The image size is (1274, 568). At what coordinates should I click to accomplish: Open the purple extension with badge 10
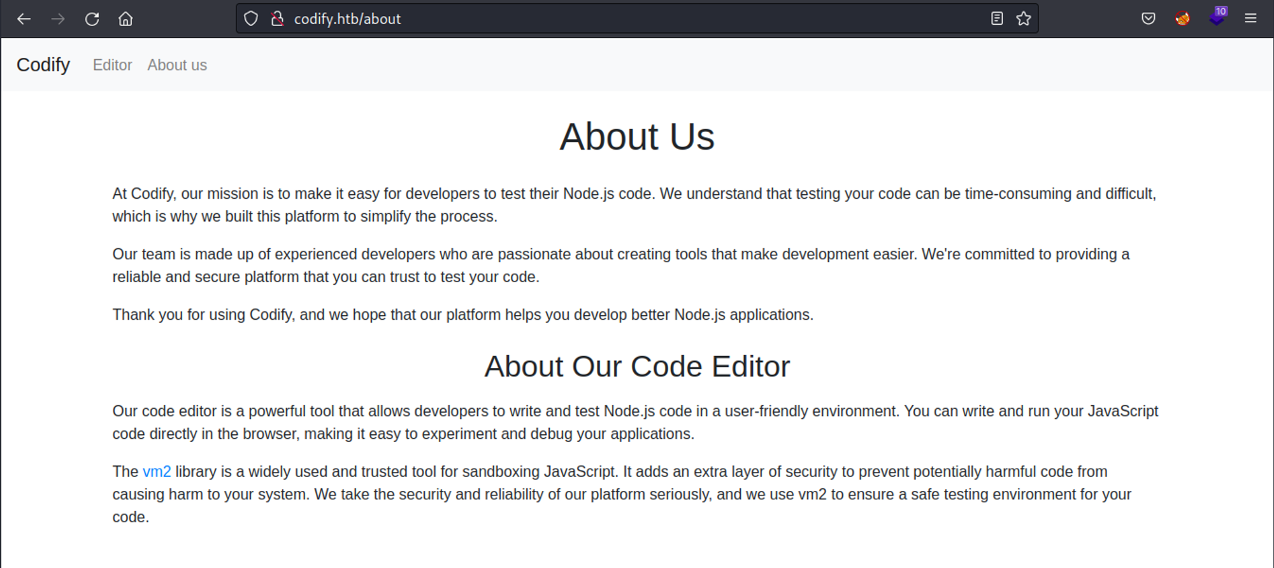(1217, 18)
